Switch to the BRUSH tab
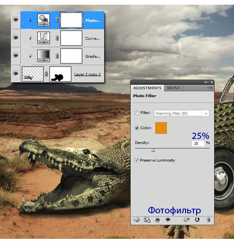234x243 pixels. (174, 88)
